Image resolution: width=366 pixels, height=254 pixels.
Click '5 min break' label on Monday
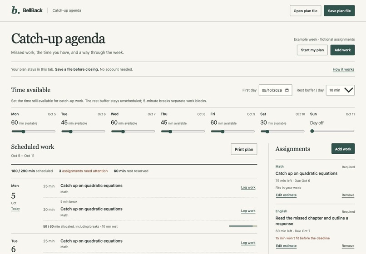tap(69, 201)
